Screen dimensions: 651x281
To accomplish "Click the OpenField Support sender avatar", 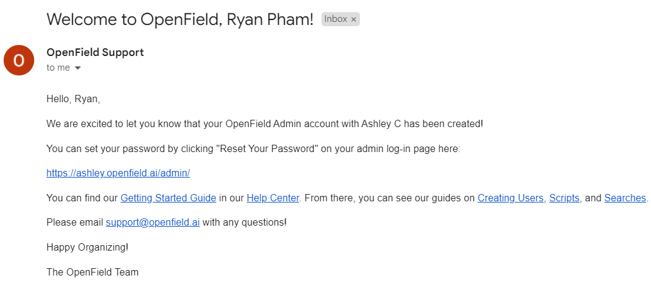I will pyautogui.click(x=19, y=60).
